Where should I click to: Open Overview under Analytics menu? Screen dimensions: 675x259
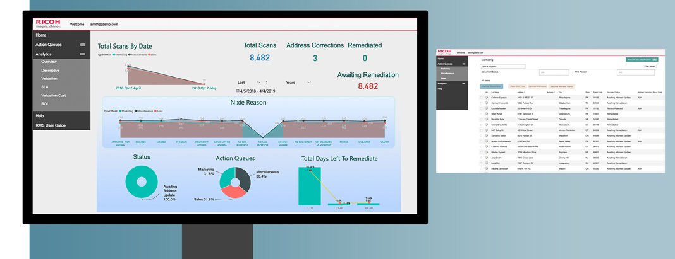[49, 62]
